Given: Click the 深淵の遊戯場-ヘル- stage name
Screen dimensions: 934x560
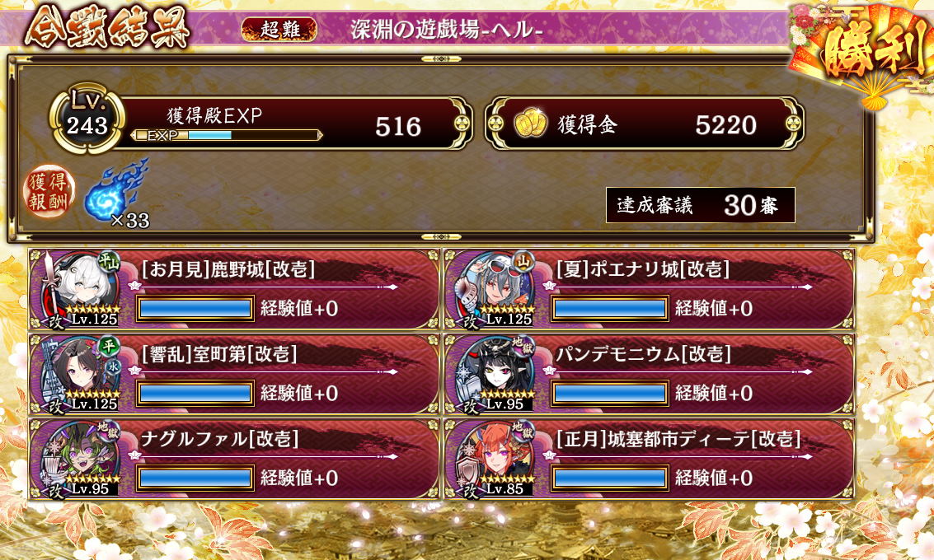Looking at the screenshot, I should tap(447, 29).
